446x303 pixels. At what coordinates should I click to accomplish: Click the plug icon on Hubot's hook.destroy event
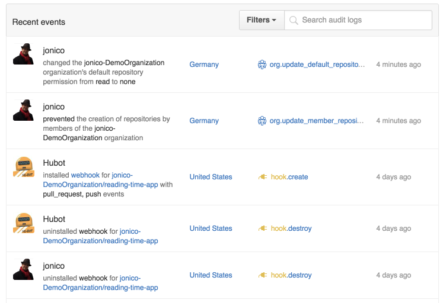coord(263,228)
